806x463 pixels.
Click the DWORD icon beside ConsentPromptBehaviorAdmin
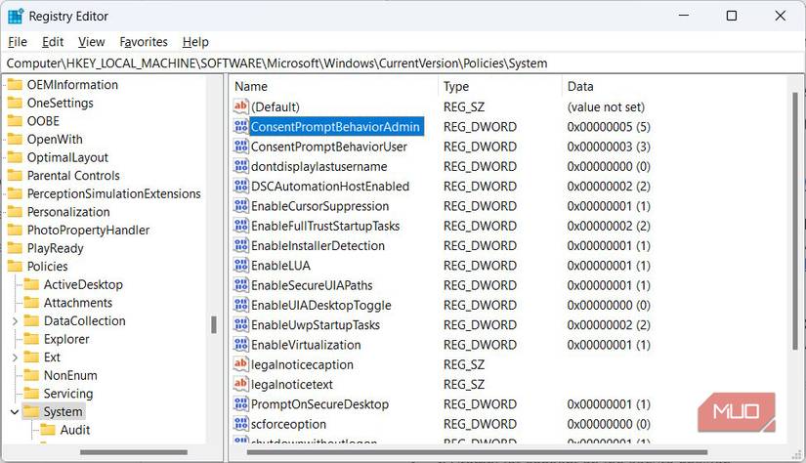[240, 126]
